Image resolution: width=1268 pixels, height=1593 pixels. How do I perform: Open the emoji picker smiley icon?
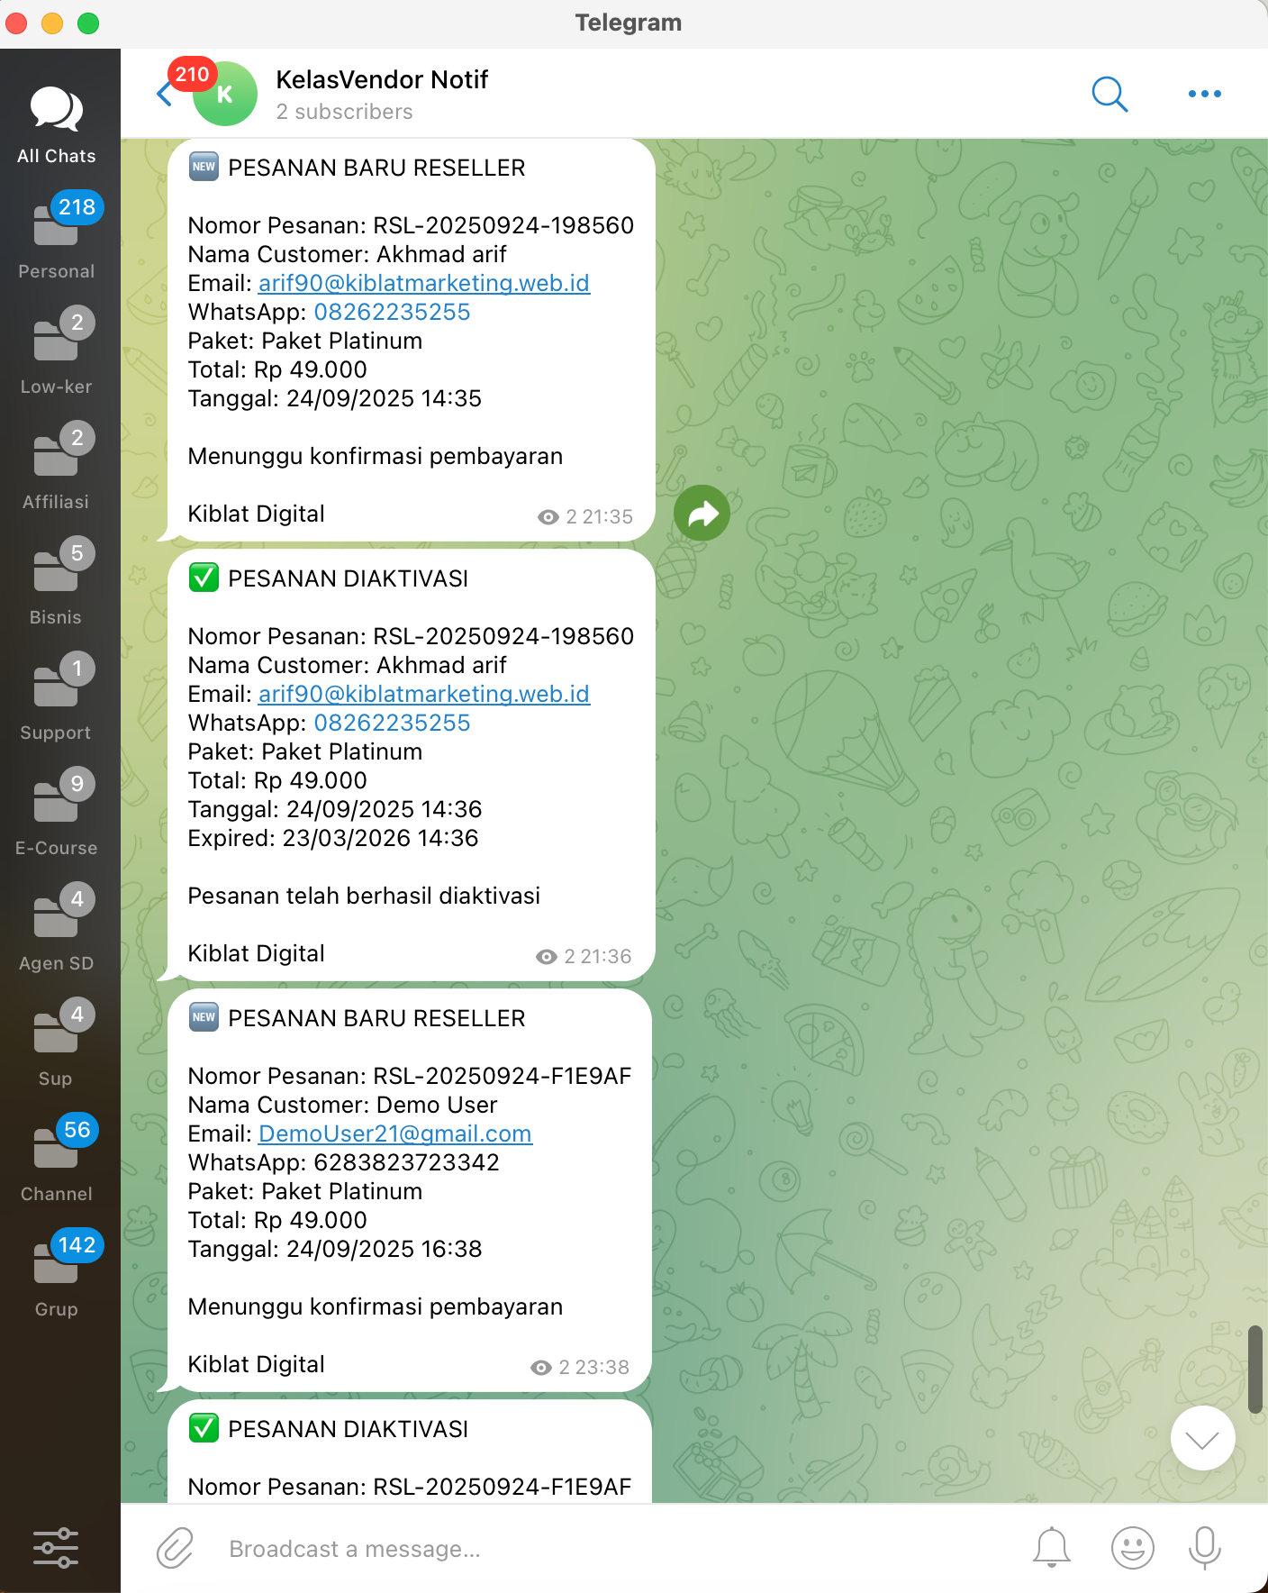click(1132, 1549)
